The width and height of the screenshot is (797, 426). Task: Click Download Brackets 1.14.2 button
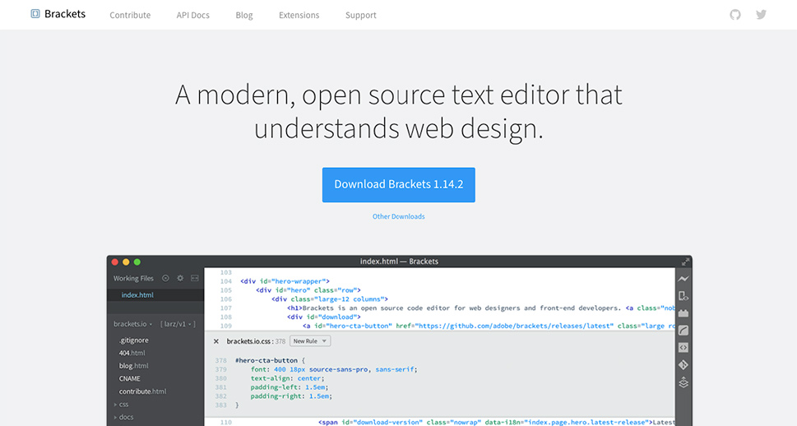[398, 184]
